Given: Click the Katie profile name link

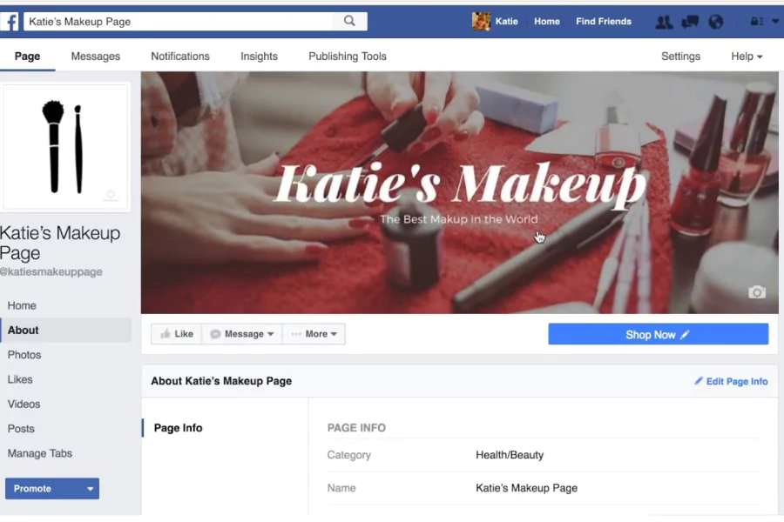Looking at the screenshot, I should [506, 22].
